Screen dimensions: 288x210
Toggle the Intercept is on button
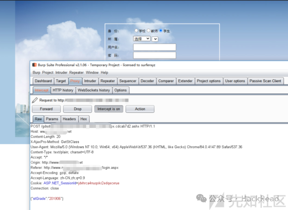109,109
